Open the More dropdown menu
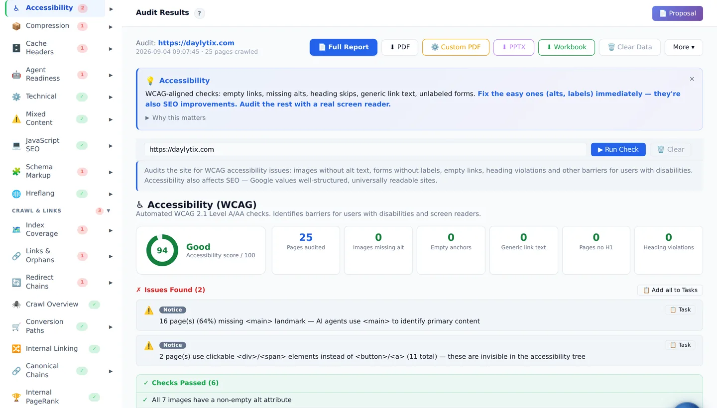The height and width of the screenshot is (408, 717). coord(684,47)
